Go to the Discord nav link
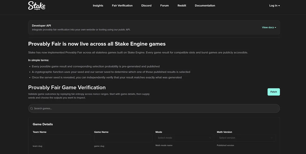The height and width of the screenshot is (154, 306). pyautogui.click(x=146, y=6)
